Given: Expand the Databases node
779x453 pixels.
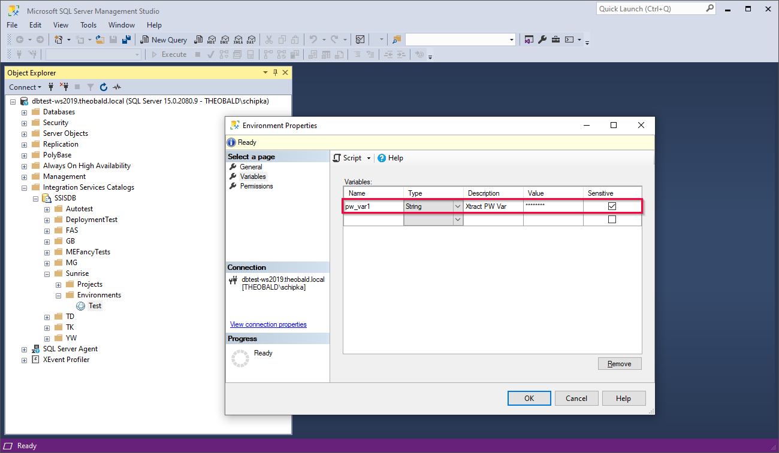Looking at the screenshot, I should [24, 112].
